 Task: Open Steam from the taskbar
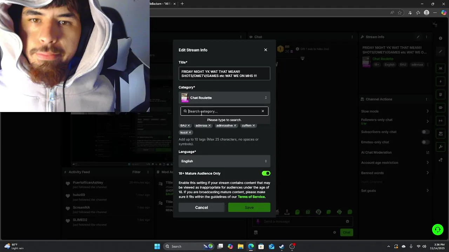pos(281,246)
